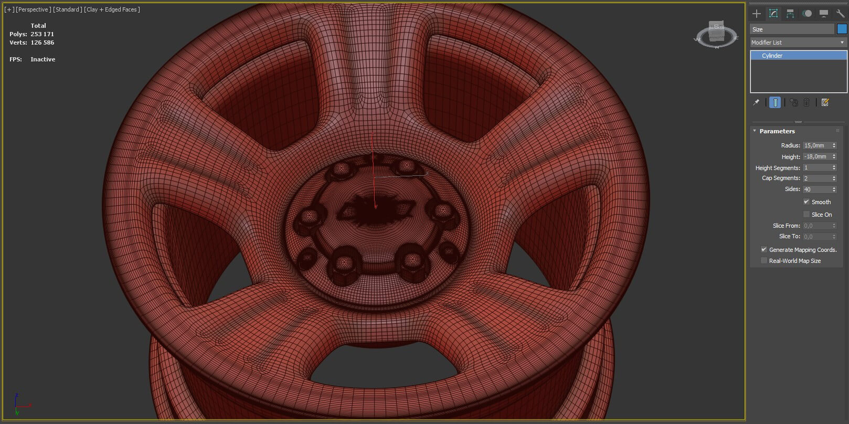Open the Create panel tab
This screenshot has height=424, width=849.
click(x=756, y=14)
